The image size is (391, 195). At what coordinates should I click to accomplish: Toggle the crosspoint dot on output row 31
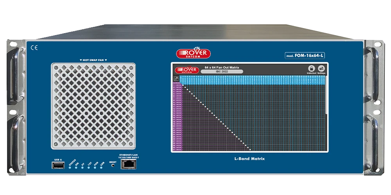click(250, 150)
